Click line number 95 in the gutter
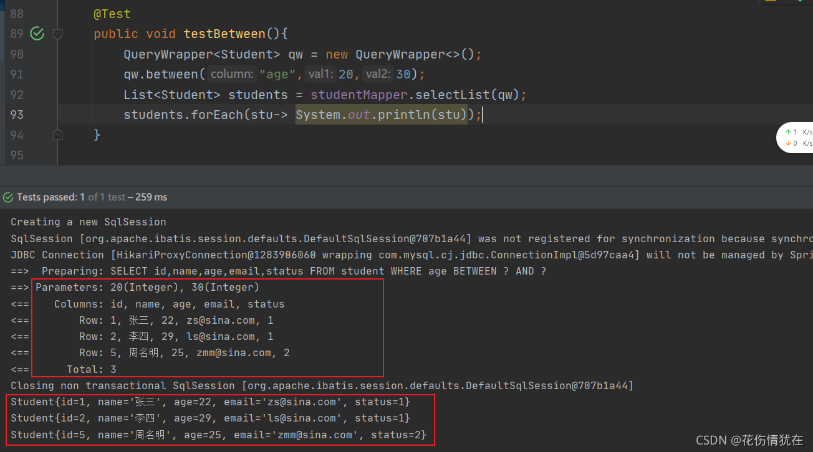 click(17, 154)
